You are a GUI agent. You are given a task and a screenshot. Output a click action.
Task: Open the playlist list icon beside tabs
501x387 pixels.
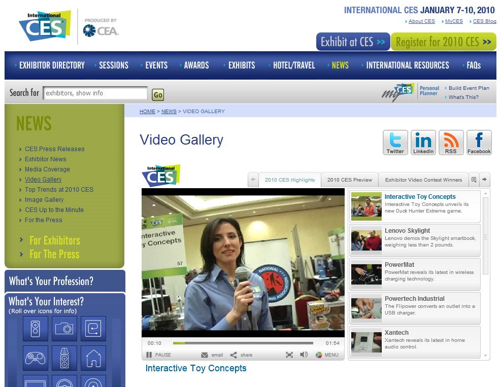tap(474, 180)
